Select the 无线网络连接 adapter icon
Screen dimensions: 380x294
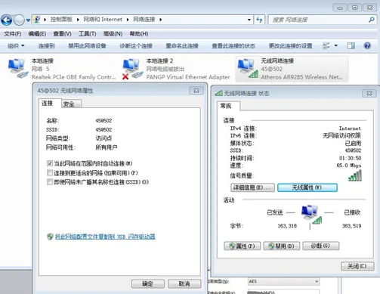(x=247, y=68)
